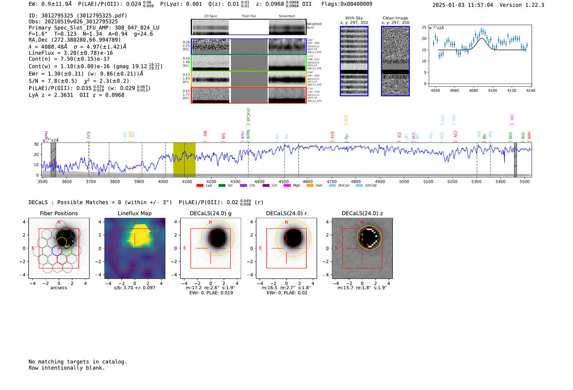The height and width of the screenshot is (390, 573).
Task: Open the DECaLS(24.0) g image
Action: tap(211, 248)
